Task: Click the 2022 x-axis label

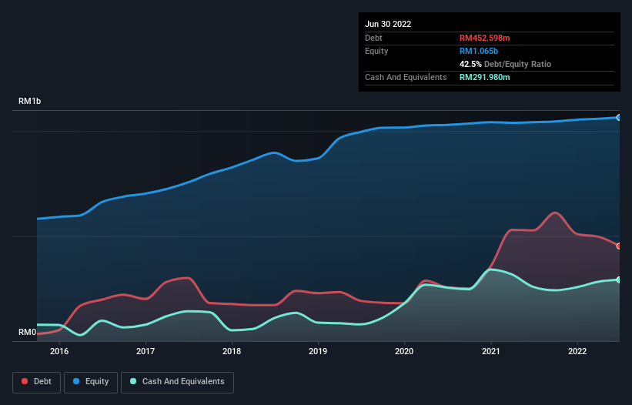Action: (577, 351)
